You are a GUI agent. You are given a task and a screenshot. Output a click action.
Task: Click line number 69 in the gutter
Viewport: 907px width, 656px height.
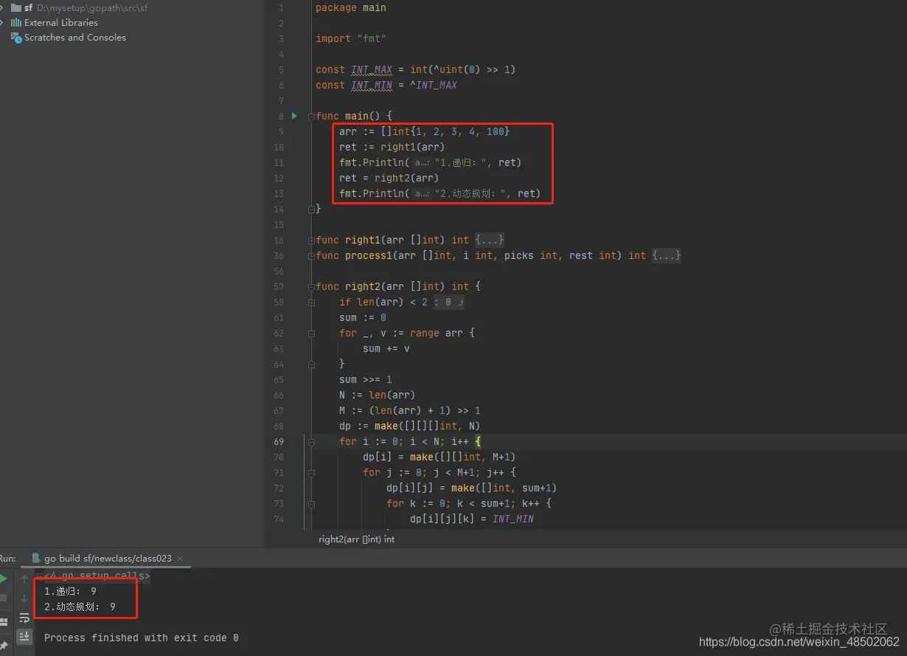[279, 441]
